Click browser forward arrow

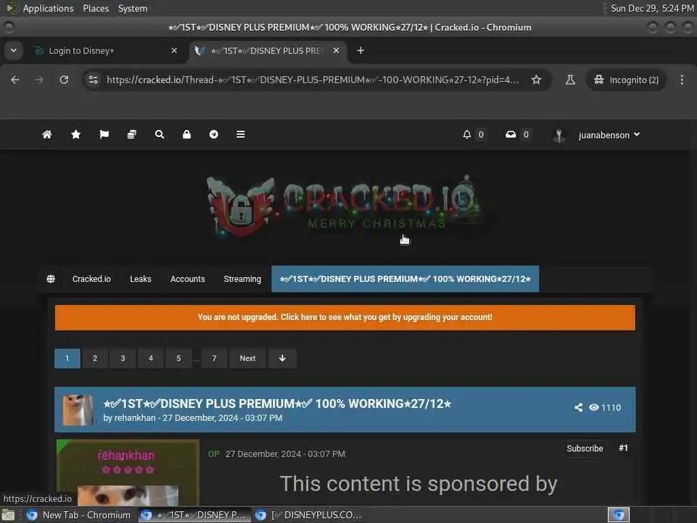point(39,80)
